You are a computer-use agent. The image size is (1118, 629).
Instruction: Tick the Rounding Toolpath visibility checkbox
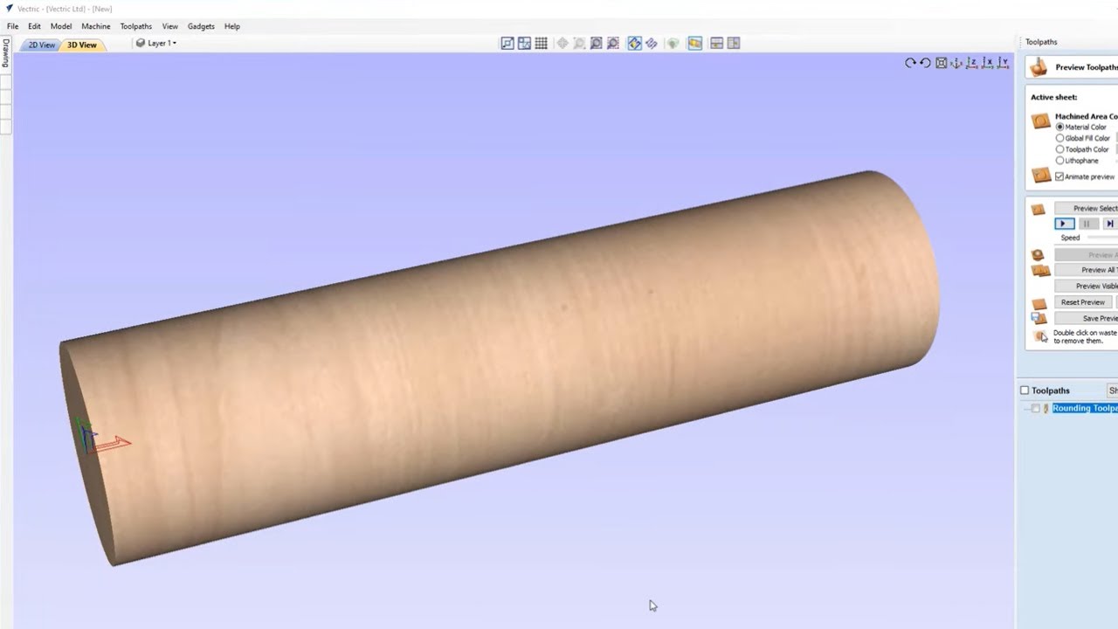coord(1036,409)
